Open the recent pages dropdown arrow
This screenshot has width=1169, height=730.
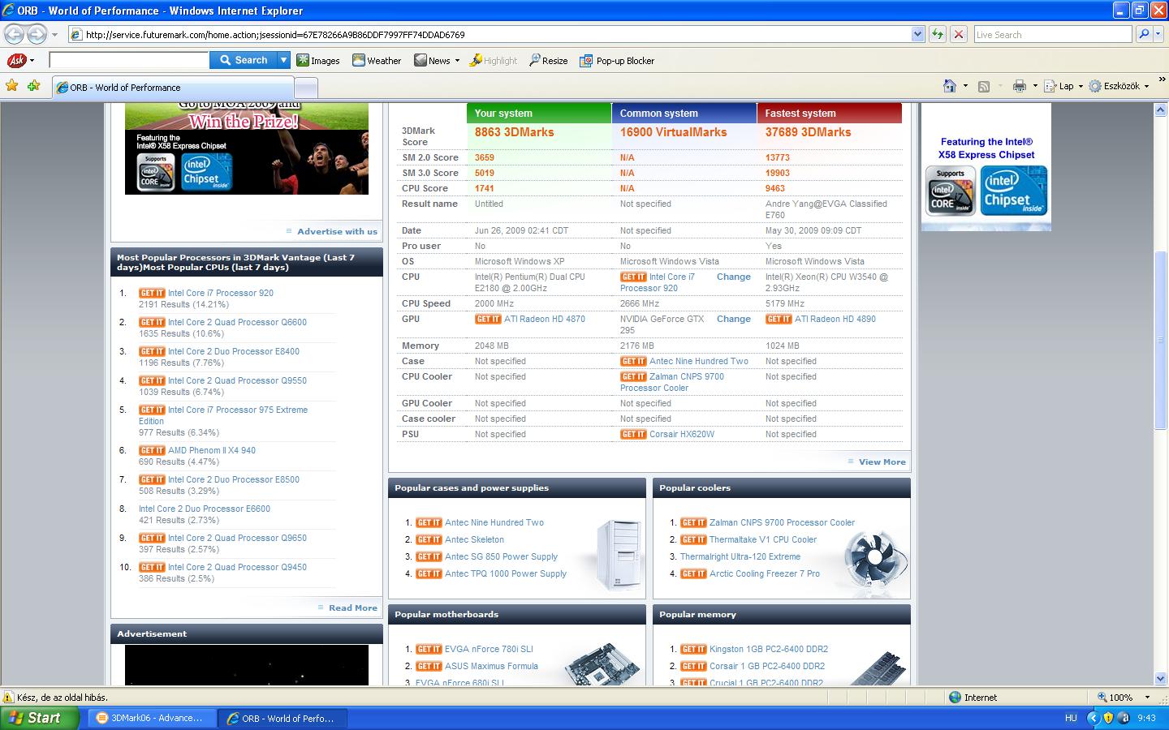click(54, 35)
